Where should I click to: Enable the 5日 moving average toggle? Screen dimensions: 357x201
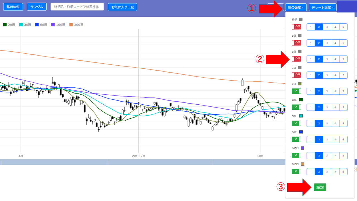point(296,59)
